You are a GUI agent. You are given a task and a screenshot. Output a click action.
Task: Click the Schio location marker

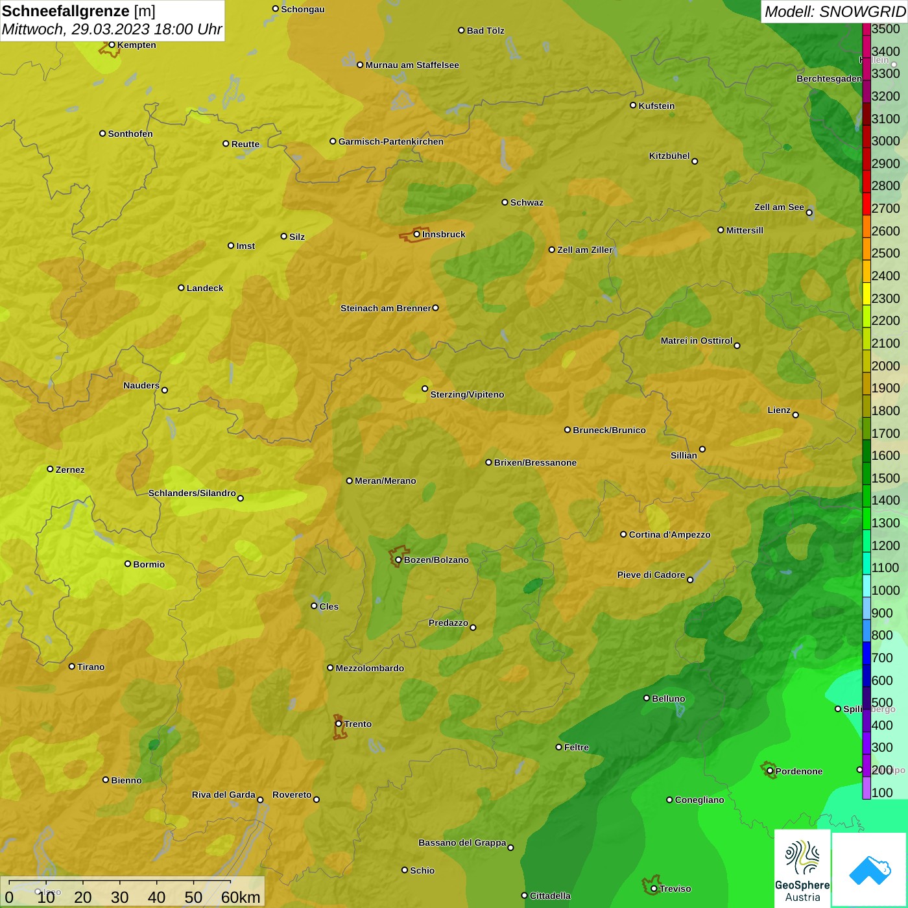(405, 870)
